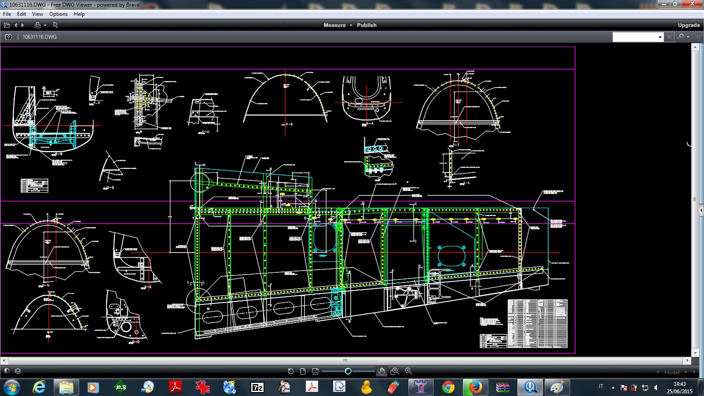This screenshot has height=396, width=704.
Task: Activate the select pointer tool
Action: click(55, 25)
